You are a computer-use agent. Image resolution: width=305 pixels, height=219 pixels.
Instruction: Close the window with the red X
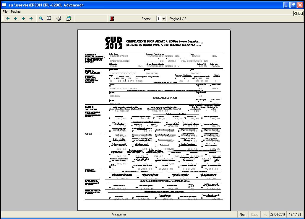(x=300, y=5)
